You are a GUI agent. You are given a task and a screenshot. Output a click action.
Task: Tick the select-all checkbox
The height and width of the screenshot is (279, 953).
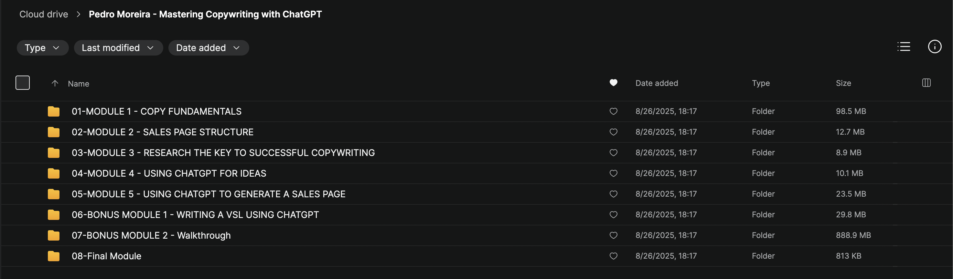(x=23, y=83)
